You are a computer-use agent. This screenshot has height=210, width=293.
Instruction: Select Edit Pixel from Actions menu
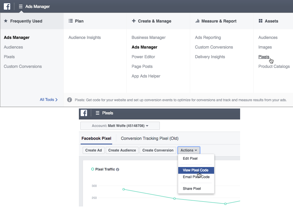point(196,159)
